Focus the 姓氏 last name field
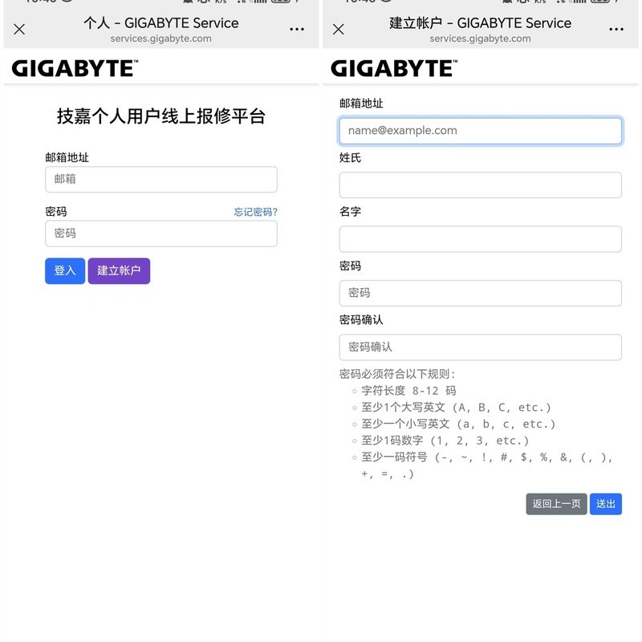 (x=480, y=185)
